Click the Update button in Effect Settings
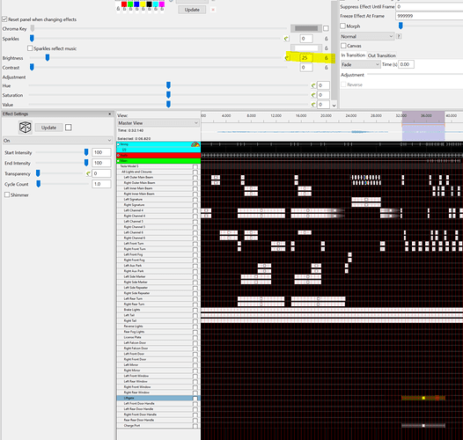The image size is (463, 440). click(x=48, y=128)
